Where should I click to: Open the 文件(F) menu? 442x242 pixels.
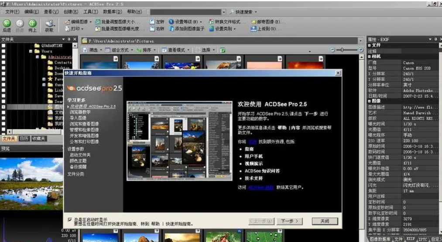coord(12,12)
